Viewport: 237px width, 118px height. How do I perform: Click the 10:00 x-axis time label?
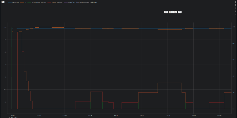pyautogui.click(x=39, y=115)
